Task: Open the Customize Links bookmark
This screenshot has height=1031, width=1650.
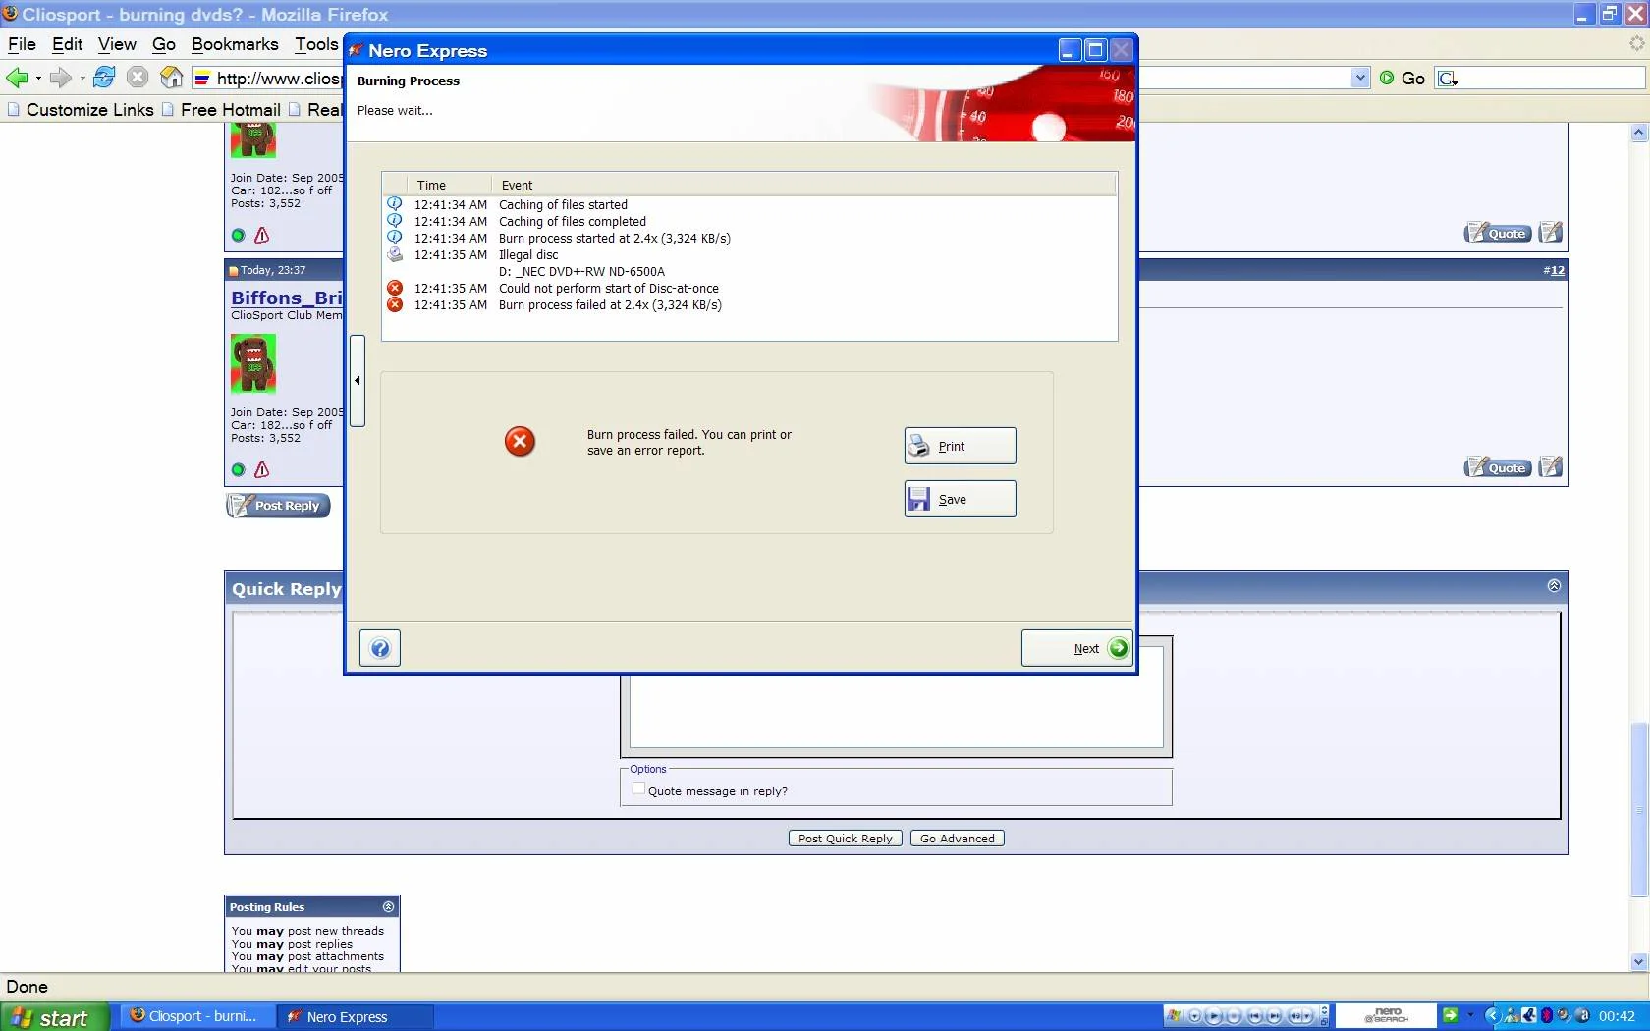Action: 81,110
